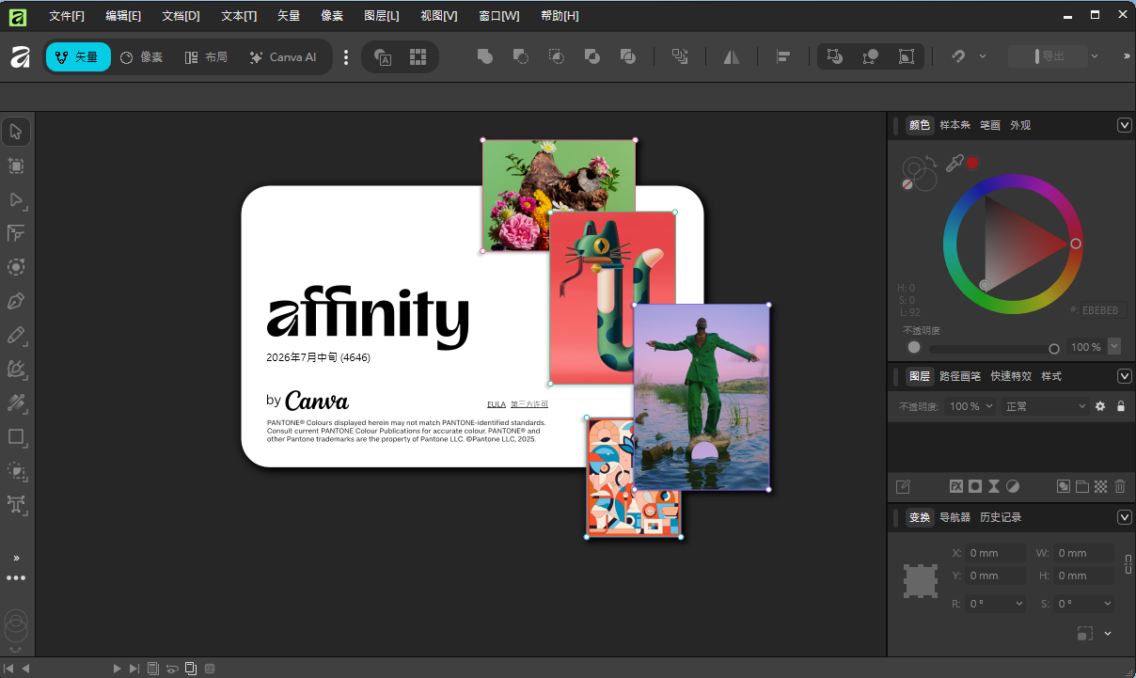Click the 第三方许可 link
The image size is (1136, 678).
point(529,404)
